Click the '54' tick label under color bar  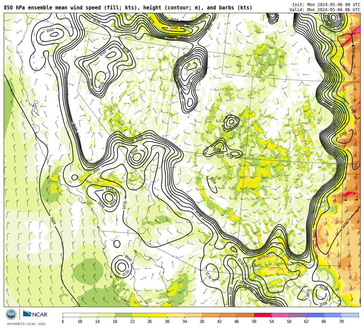(272, 322)
